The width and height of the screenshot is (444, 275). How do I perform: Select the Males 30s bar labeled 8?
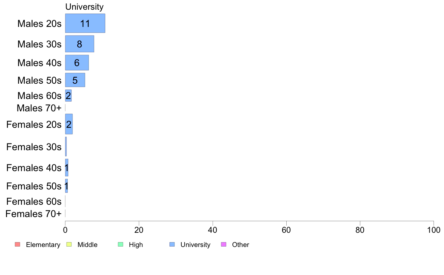tap(80, 44)
